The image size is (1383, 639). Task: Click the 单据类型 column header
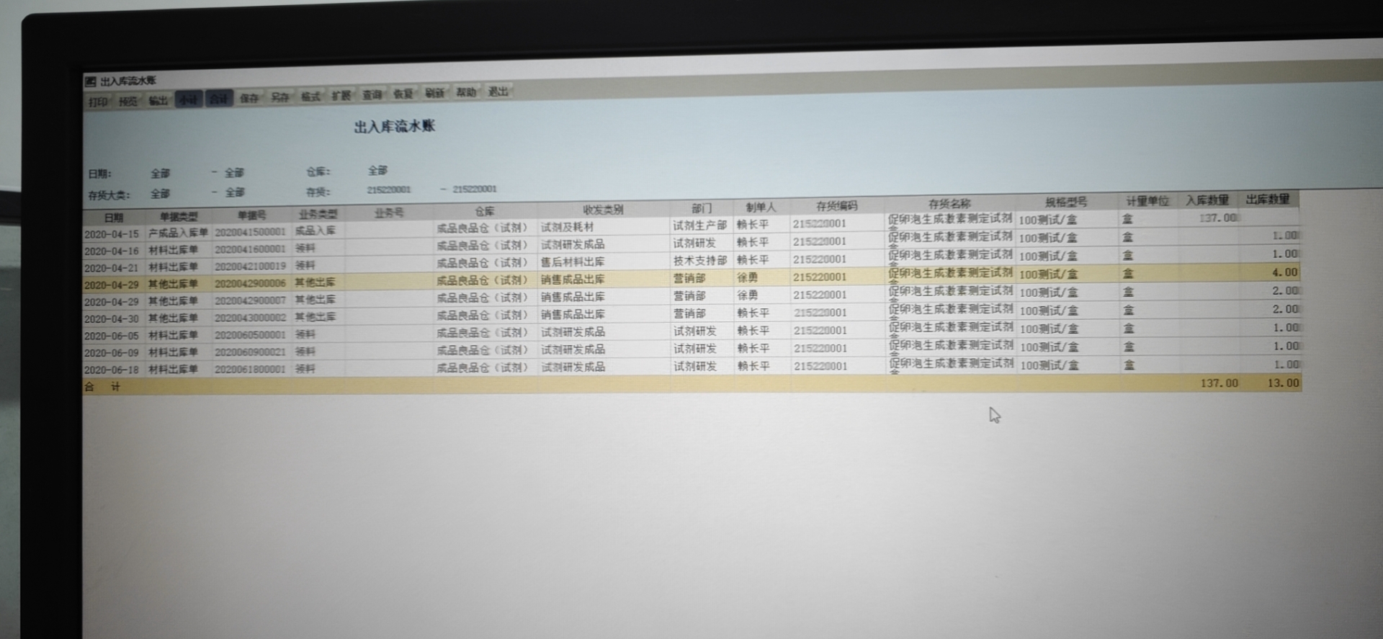tap(179, 216)
